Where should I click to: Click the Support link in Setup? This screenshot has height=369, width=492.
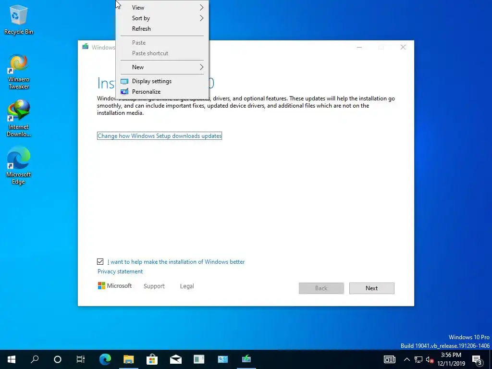154,286
